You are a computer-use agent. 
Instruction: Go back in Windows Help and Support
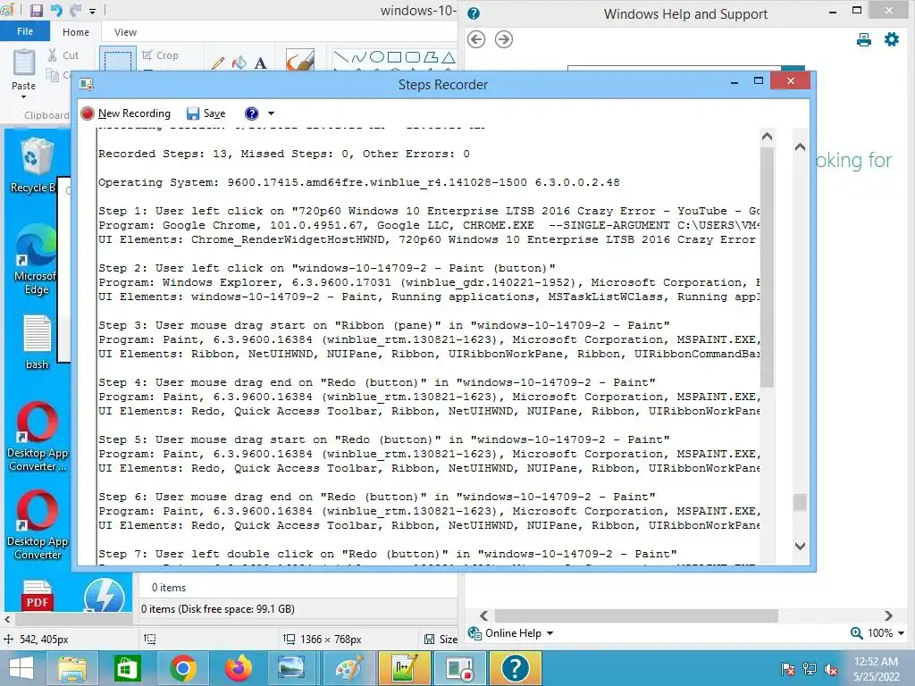(x=476, y=39)
